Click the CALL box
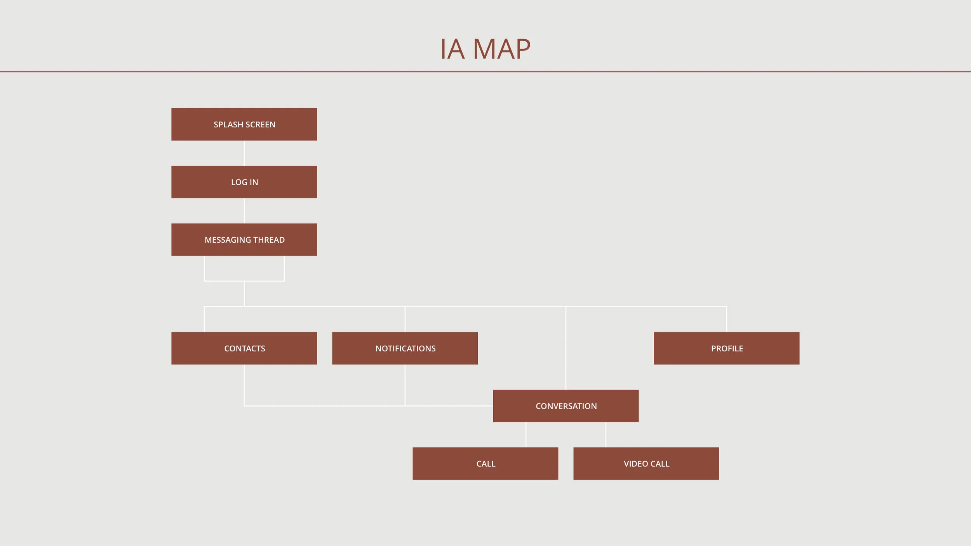This screenshot has width=971, height=546. pyautogui.click(x=485, y=464)
